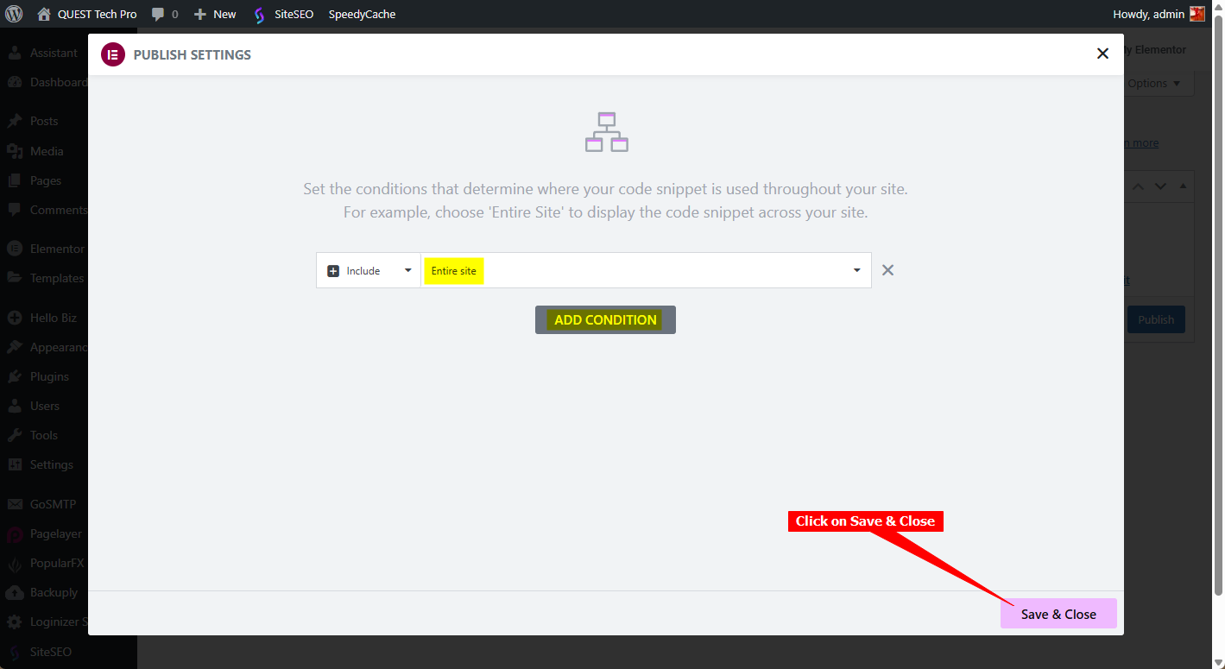
Task: Open the Include condition type dropdown
Action: point(369,270)
